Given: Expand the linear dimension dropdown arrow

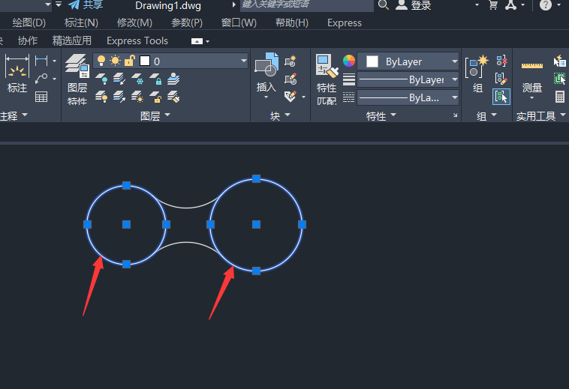Looking at the screenshot, I should (55, 61).
